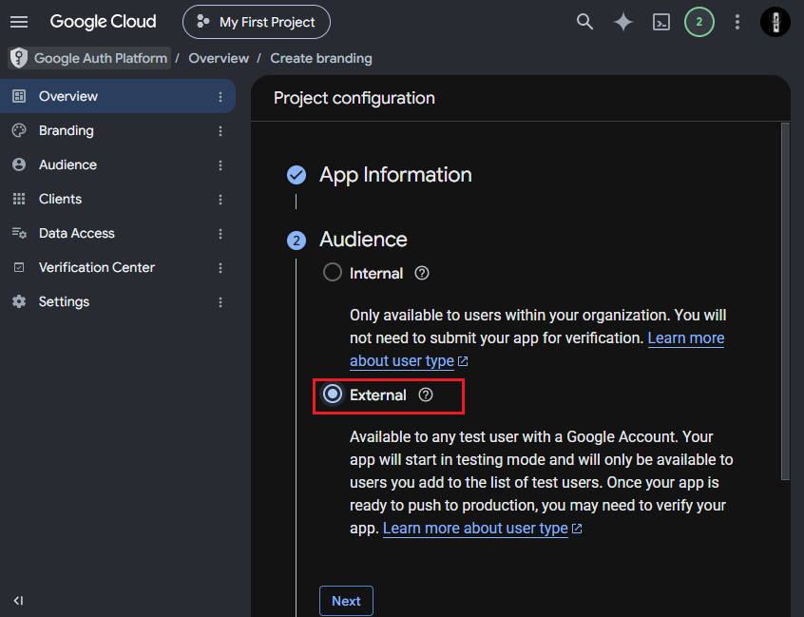Screen dimensions: 804x617
Task: Click the Data Access list-gear icon
Action: 19,233
